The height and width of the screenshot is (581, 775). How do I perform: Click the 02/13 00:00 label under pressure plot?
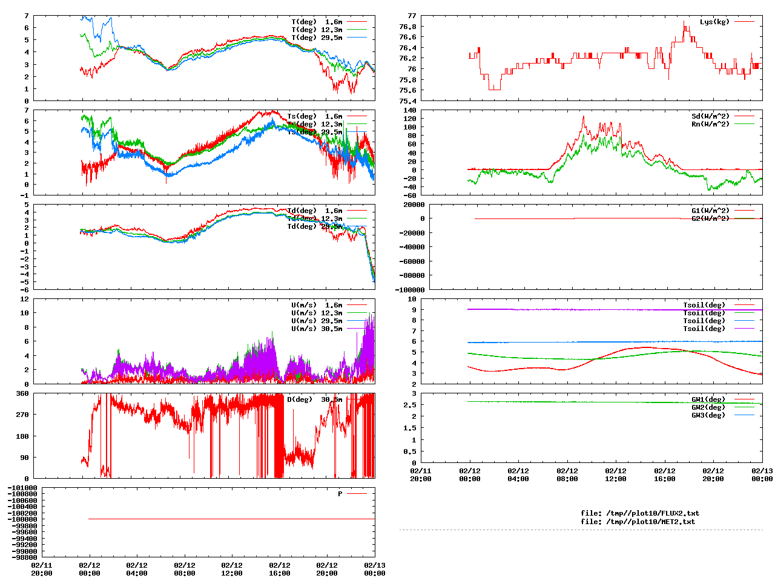coord(375,569)
